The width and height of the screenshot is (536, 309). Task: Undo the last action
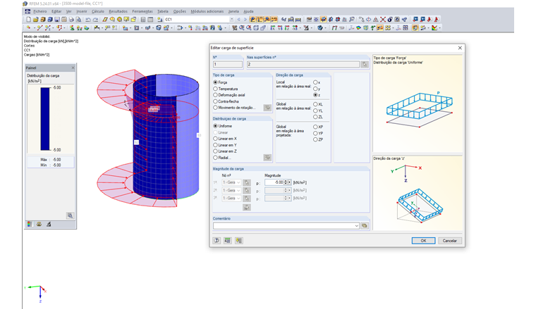pos(88,20)
